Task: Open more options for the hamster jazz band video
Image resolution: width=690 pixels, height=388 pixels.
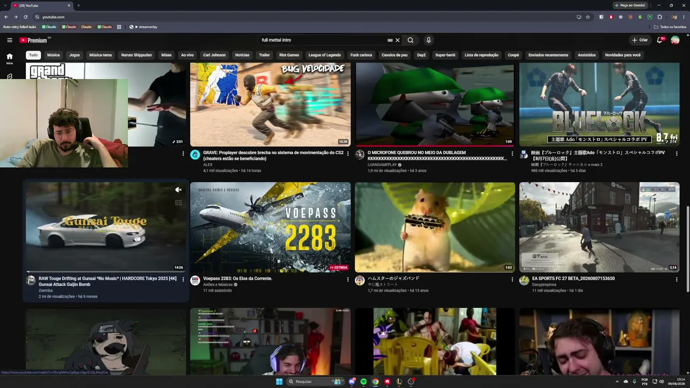Action: pyautogui.click(x=512, y=279)
